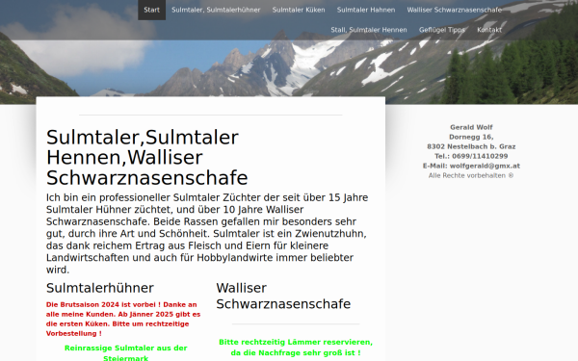Click Alle Rechte vorbehalten text

(471, 176)
